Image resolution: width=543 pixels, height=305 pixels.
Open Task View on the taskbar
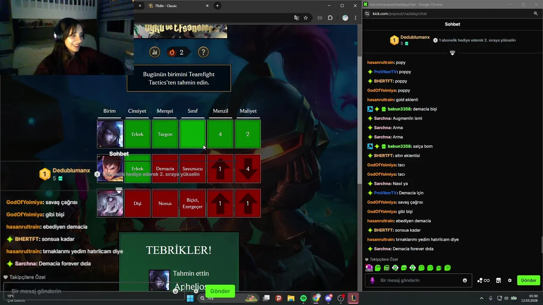(x=266, y=298)
